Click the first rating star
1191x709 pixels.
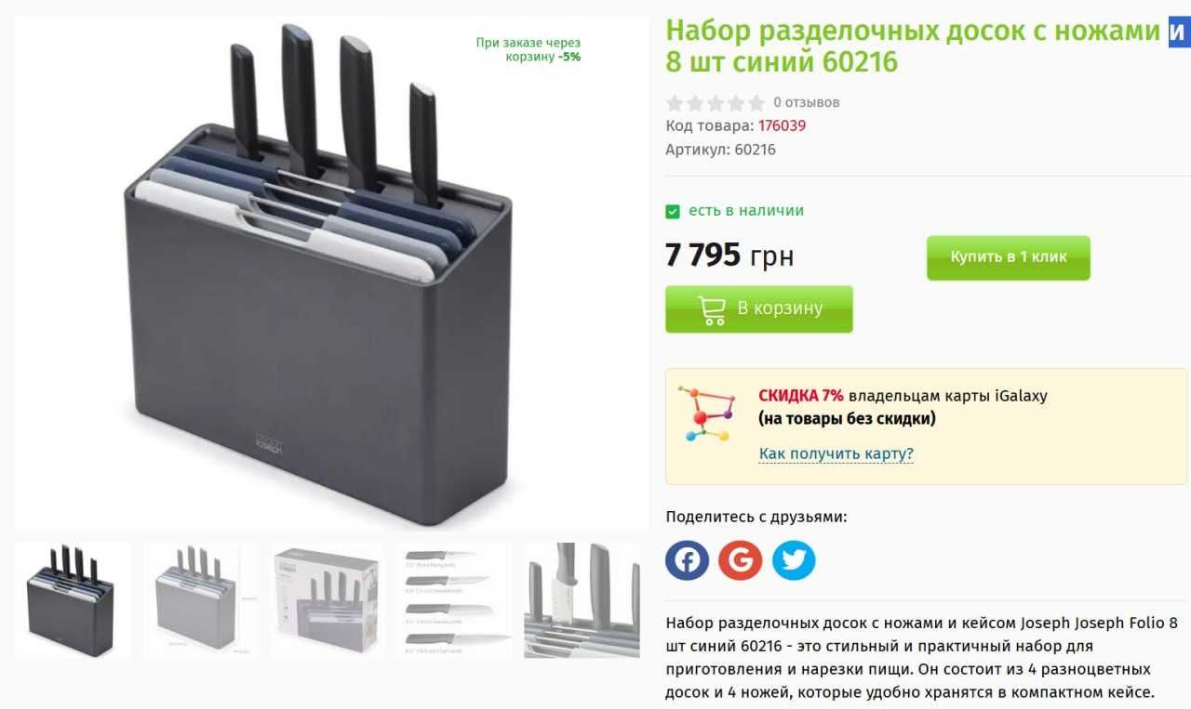675,103
